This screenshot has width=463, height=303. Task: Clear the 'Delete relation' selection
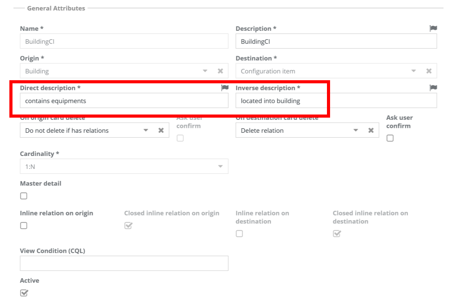[370, 131]
